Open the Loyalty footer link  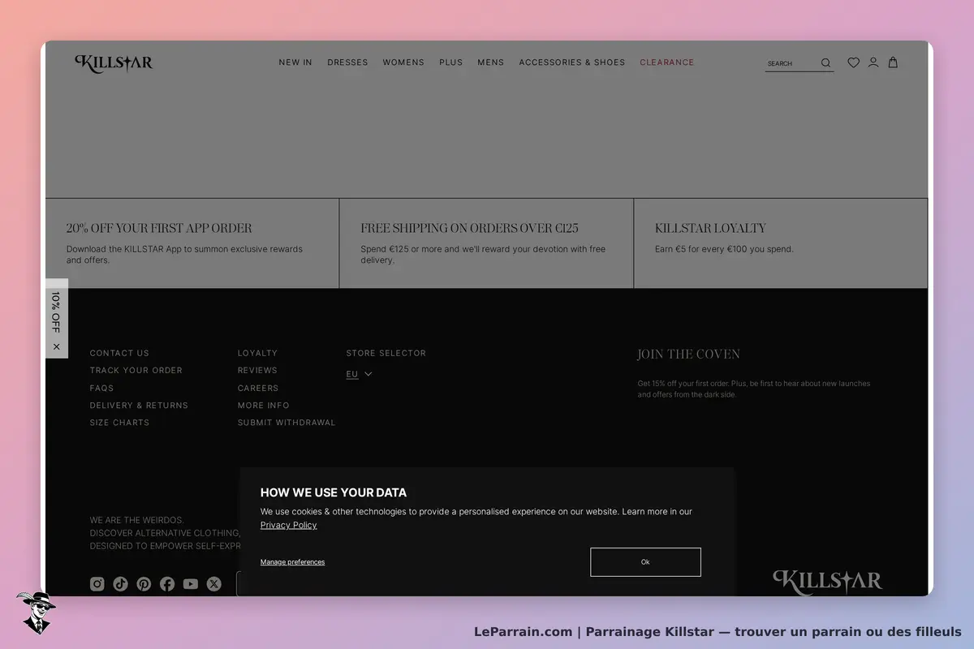pyautogui.click(x=257, y=353)
